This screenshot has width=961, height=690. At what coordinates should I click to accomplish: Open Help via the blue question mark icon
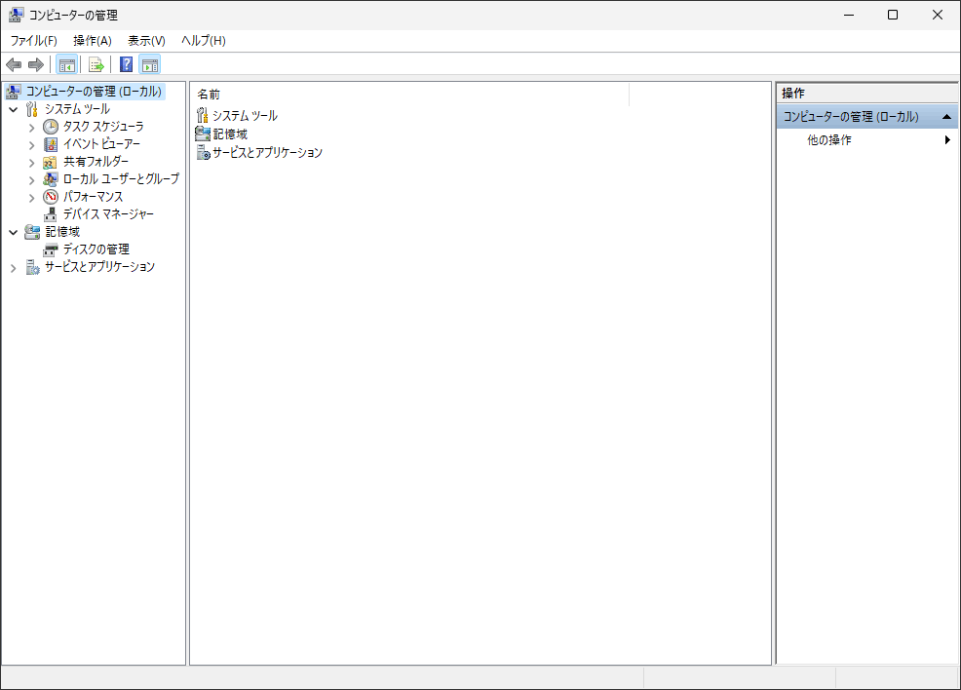coord(127,64)
